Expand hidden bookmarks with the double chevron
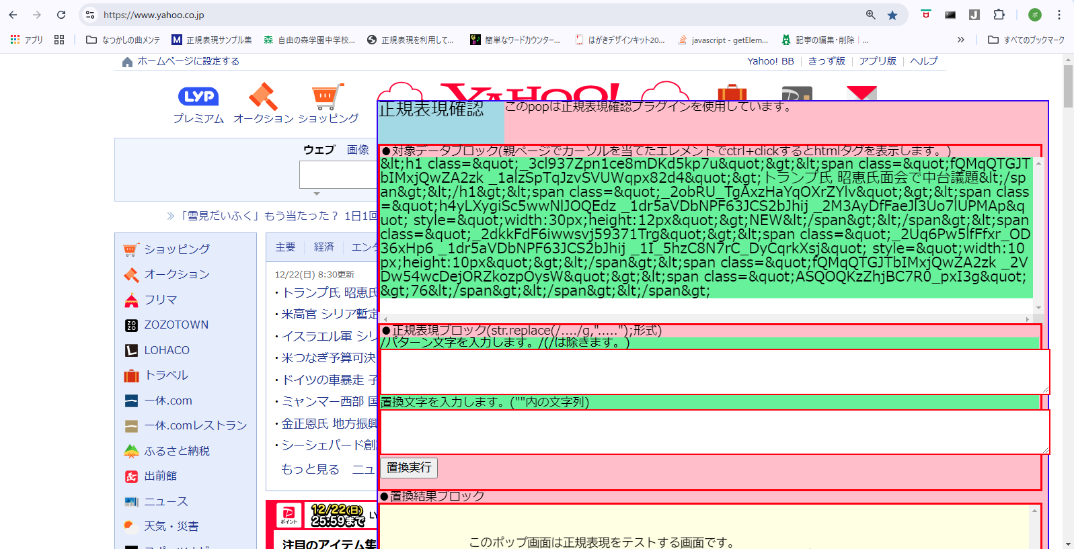 pyautogui.click(x=961, y=40)
